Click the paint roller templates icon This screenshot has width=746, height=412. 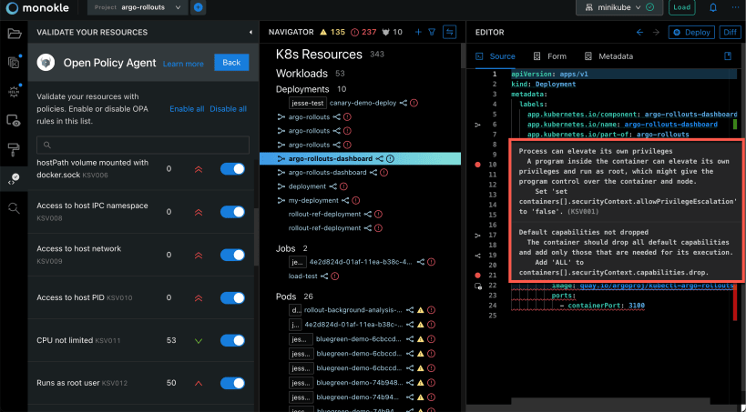(14, 149)
